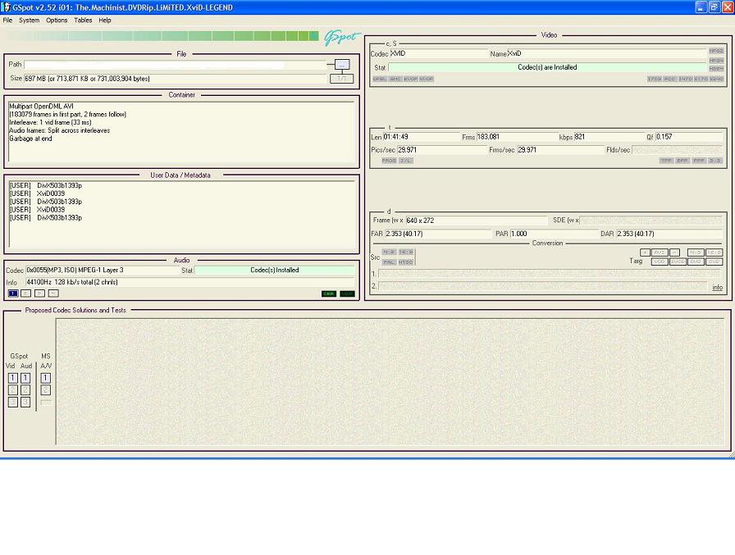
Task: Open the System menu
Action: [x=29, y=20]
